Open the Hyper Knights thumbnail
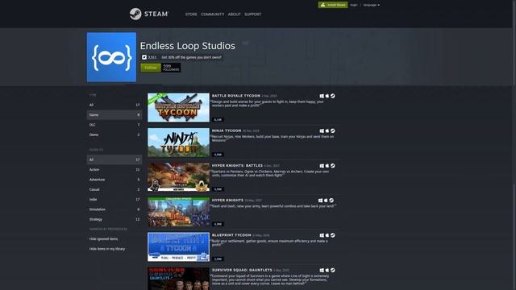516x290 pixels. [178, 212]
